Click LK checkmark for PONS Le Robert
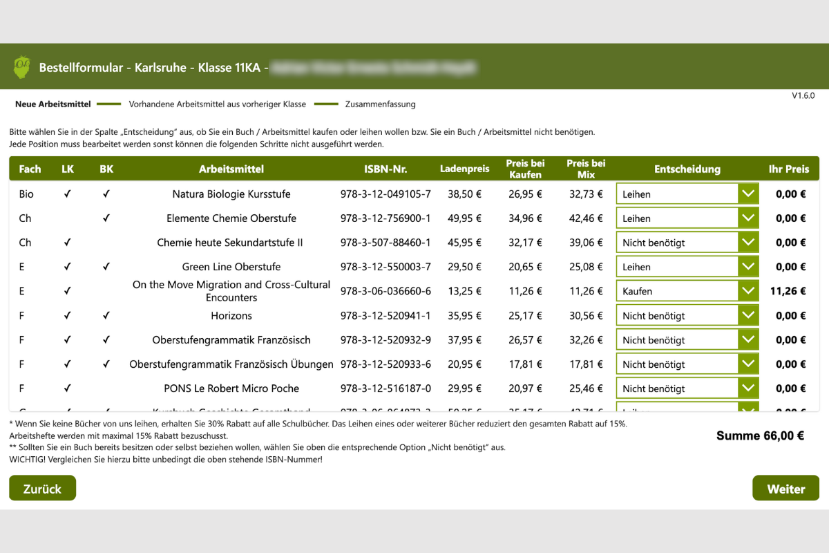Screen dimensions: 829x553 [x=67, y=388]
